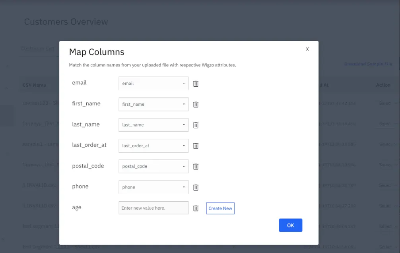400x253 pixels.
Task: Click the Create New button
Action: (x=220, y=208)
